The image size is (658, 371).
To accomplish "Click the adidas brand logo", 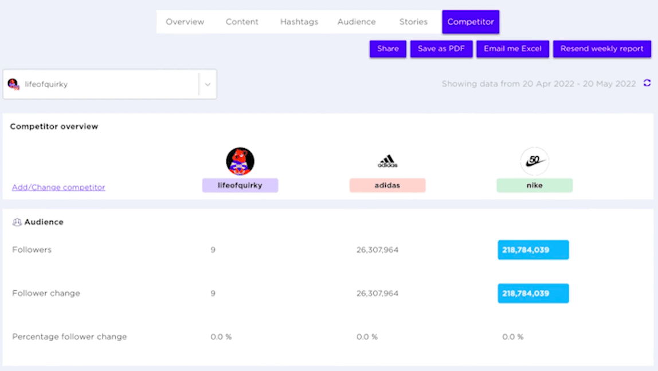I will 387,161.
